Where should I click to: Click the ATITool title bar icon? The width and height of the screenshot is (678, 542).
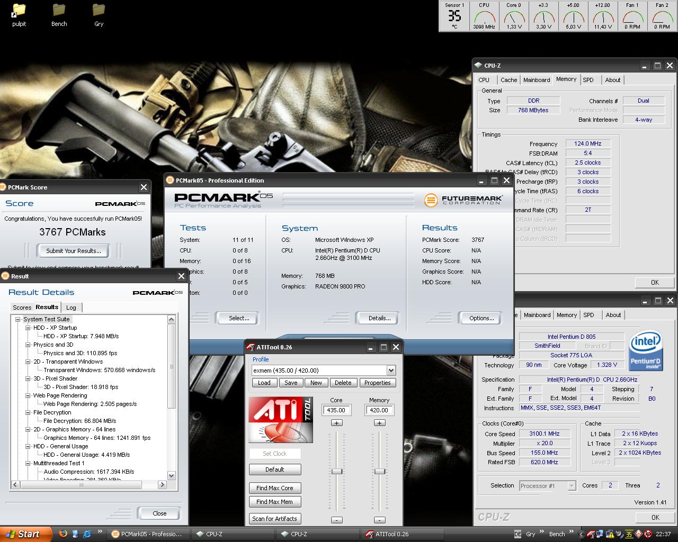click(x=251, y=347)
